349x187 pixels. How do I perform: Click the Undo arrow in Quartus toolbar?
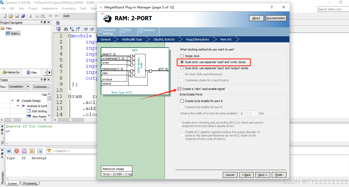coord(50,16)
